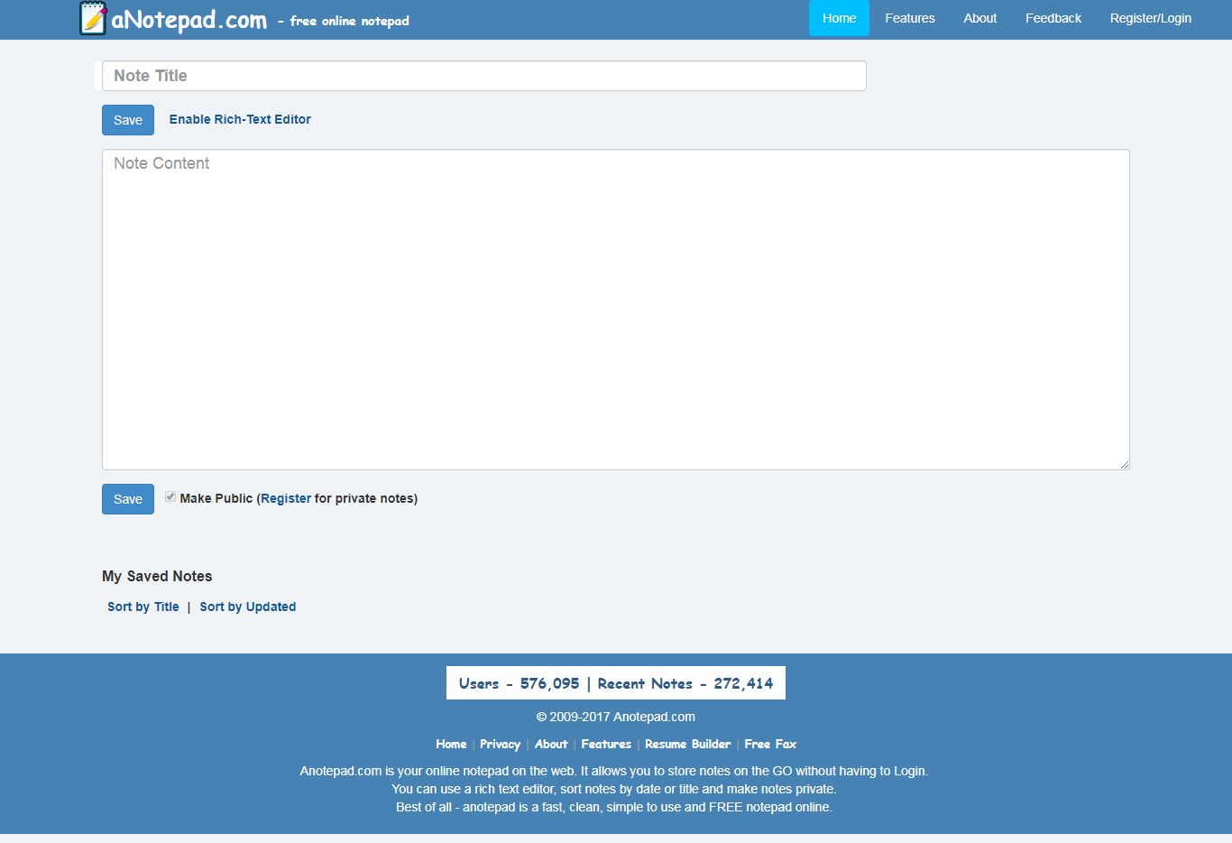Viewport: 1232px width, 843px height.
Task: Open Register link for private notes
Action: pyautogui.click(x=286, y=497)
